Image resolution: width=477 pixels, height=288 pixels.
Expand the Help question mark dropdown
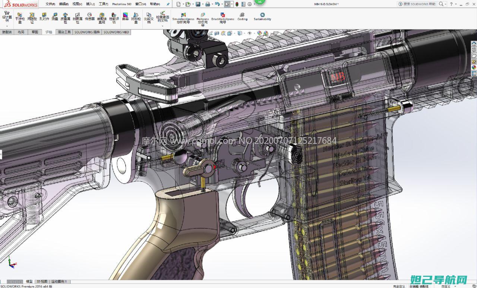[x=456, y=4]
